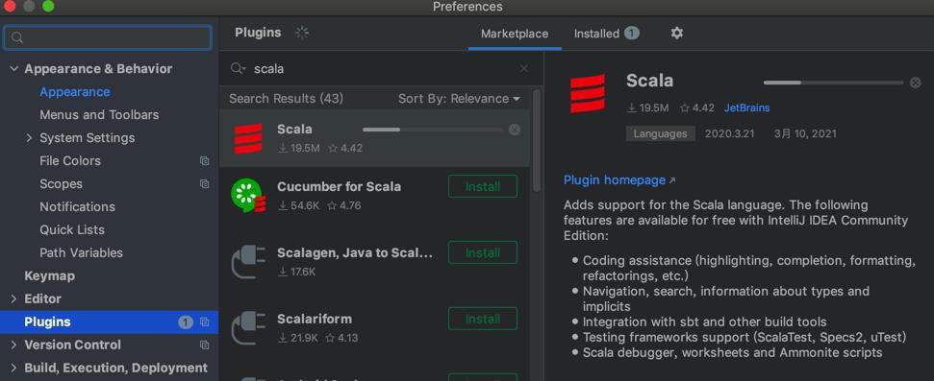Click the Search Results (43) label
The image size is (934, 381).
point(286,99)
